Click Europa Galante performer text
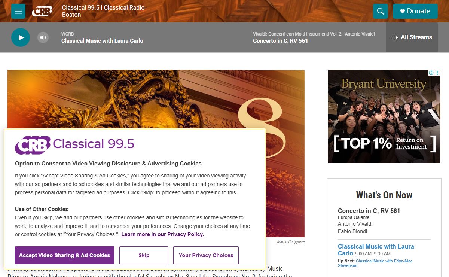Viewport: 449px width, 277px height. pos(354,217)
